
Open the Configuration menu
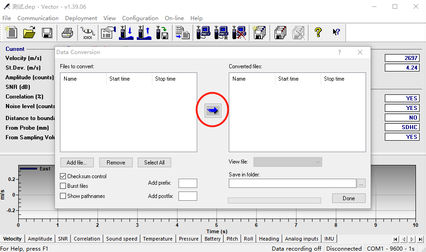click(140, 18)
